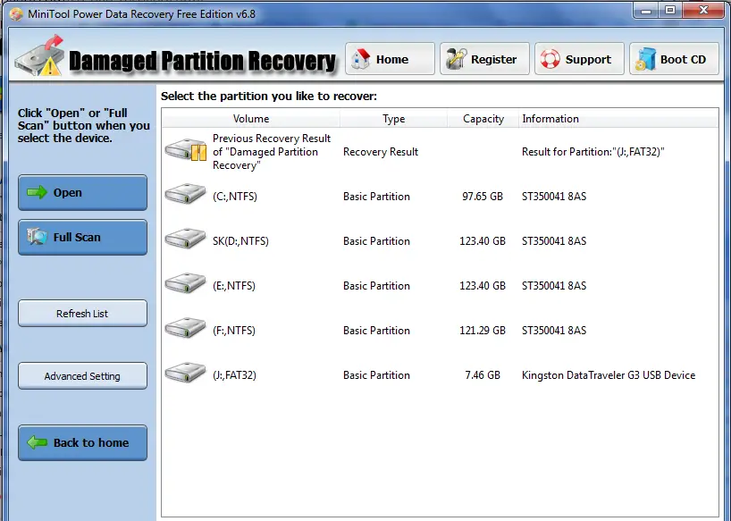The width and height of the screenshot is (731, 521).
Task: Click "Basic Partition" in the (J:) row
Action: [376, 375]
